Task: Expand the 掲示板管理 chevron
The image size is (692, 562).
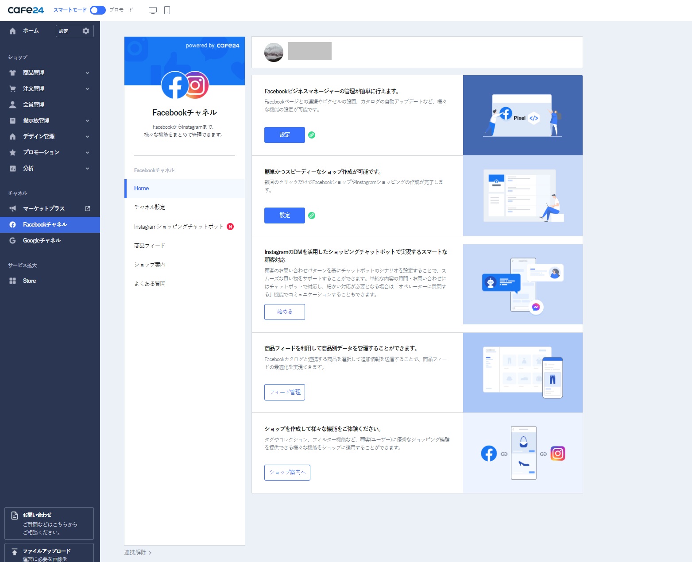Action: click(87, 121)
